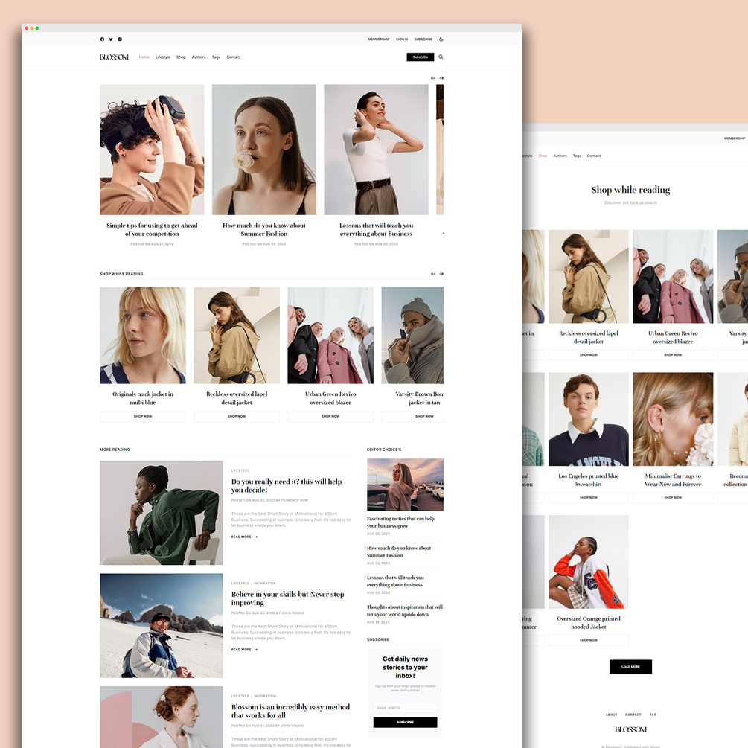Viewport: 748px width, 748px height.
Task: Open the Authors menu item in front window
Action: click(x=199, y=57)
